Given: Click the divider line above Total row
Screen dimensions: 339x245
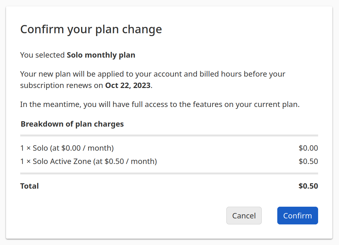Looking at the screenshot, I should pyautogui.click(x=169, y=173).
